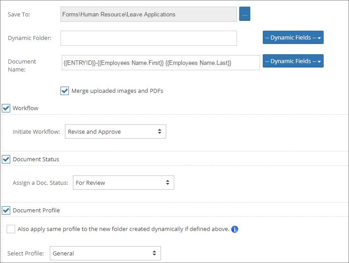Click the blue ellipsis browse button
Screen dimensions: 349x263
tap(245, 14)
